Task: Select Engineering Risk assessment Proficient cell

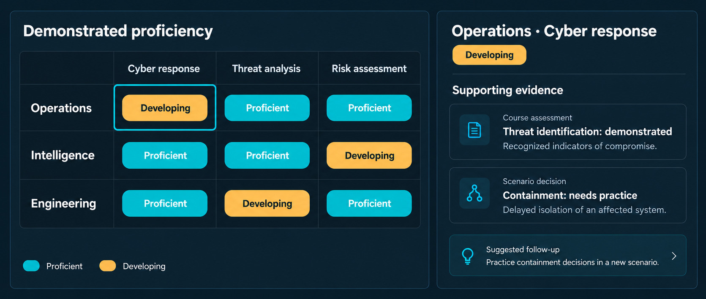Action: point(369,203)
